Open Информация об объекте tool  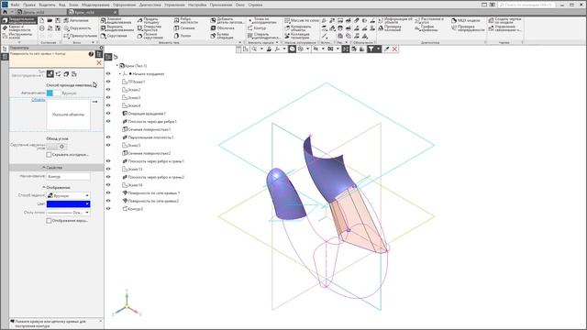click(394, 20)
